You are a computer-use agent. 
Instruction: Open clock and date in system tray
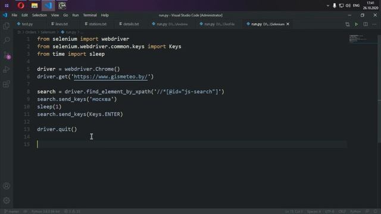pyautogui.click(x=370, y=5)
